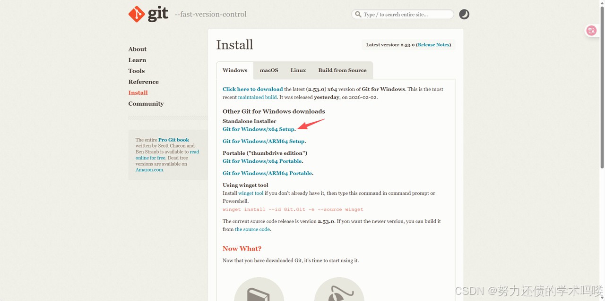Image resolution: width=605 pixels, height=301 pixels.
Task: Click the 'Install' page heading
Action: coord(234,45)
